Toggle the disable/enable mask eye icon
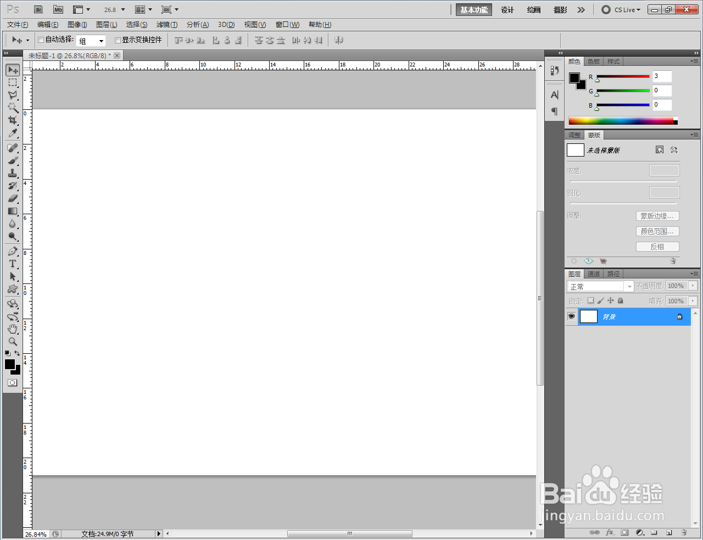Viewport: 703px width, 540px height. pos(603,261)
